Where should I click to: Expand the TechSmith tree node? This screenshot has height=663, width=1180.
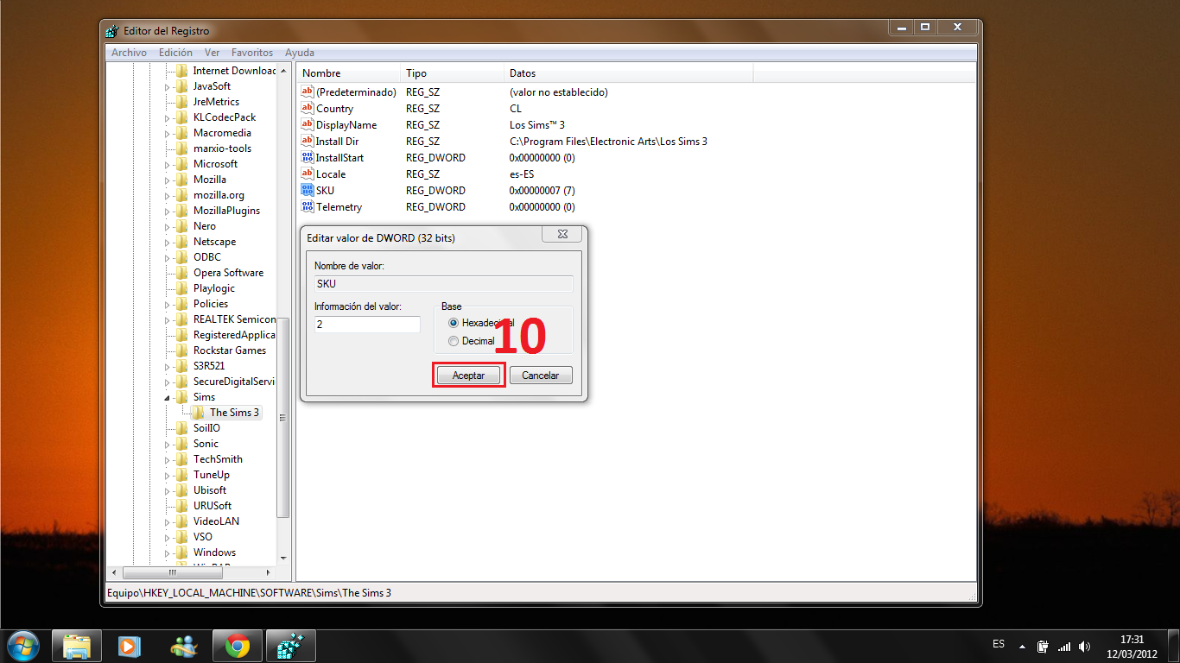168,459
